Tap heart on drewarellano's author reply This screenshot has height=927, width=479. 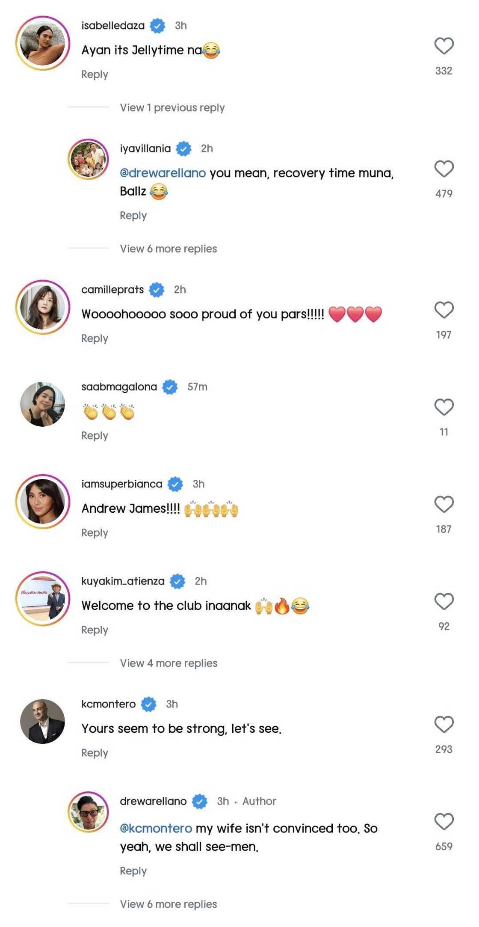[444, 822]
